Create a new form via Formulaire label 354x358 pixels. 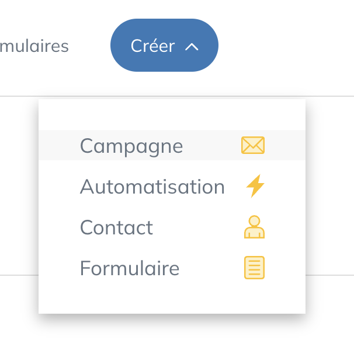click(x=130, y=268)
